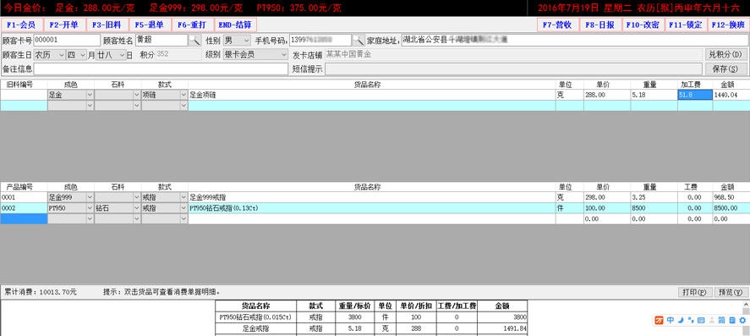Click the 预览(V) preview button
The width and height of the screenshot is (750, 336).
coord(731,292)
